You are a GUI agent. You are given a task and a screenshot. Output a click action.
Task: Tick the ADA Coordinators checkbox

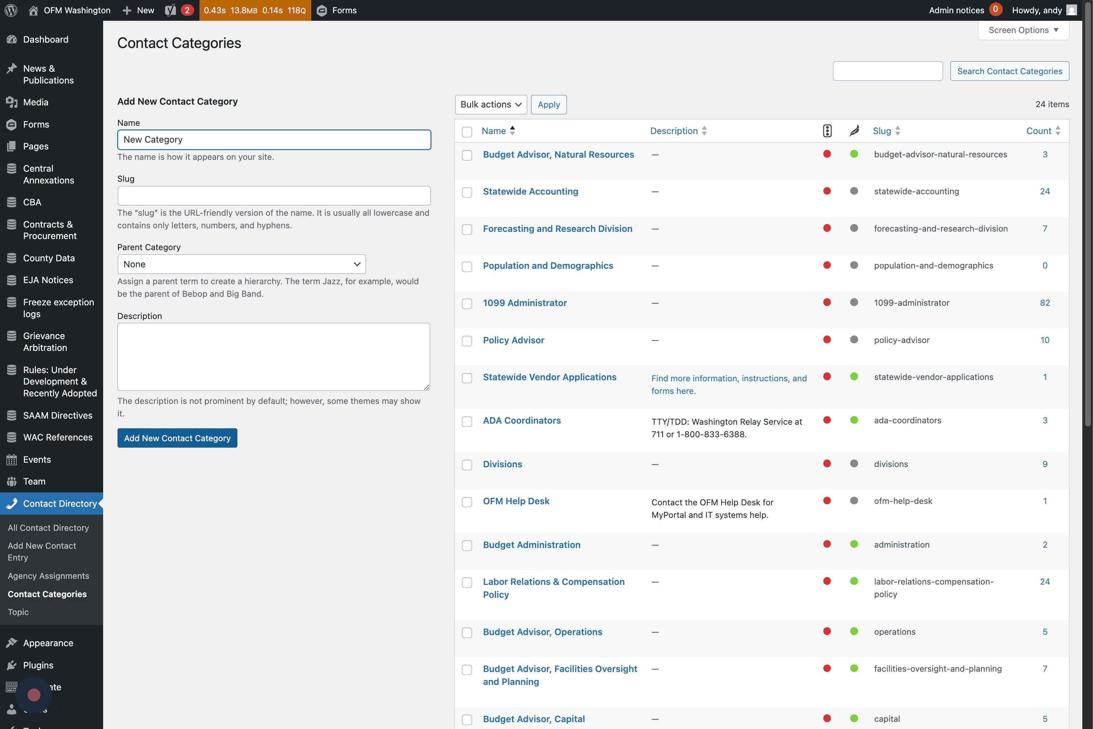[x=467, y=422]
